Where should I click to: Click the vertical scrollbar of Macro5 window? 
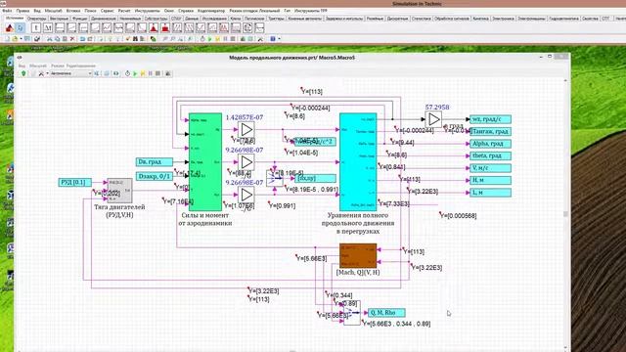tap(565, 214)
